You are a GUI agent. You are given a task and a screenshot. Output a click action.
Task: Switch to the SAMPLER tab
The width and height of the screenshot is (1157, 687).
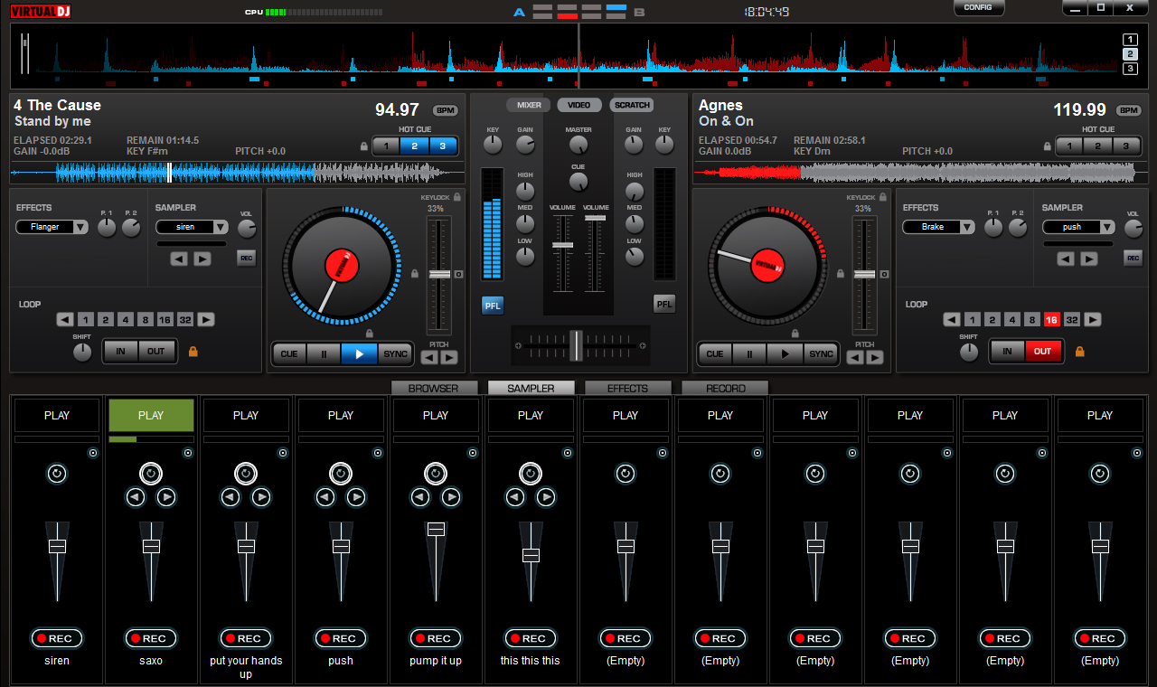pos(531,389)
